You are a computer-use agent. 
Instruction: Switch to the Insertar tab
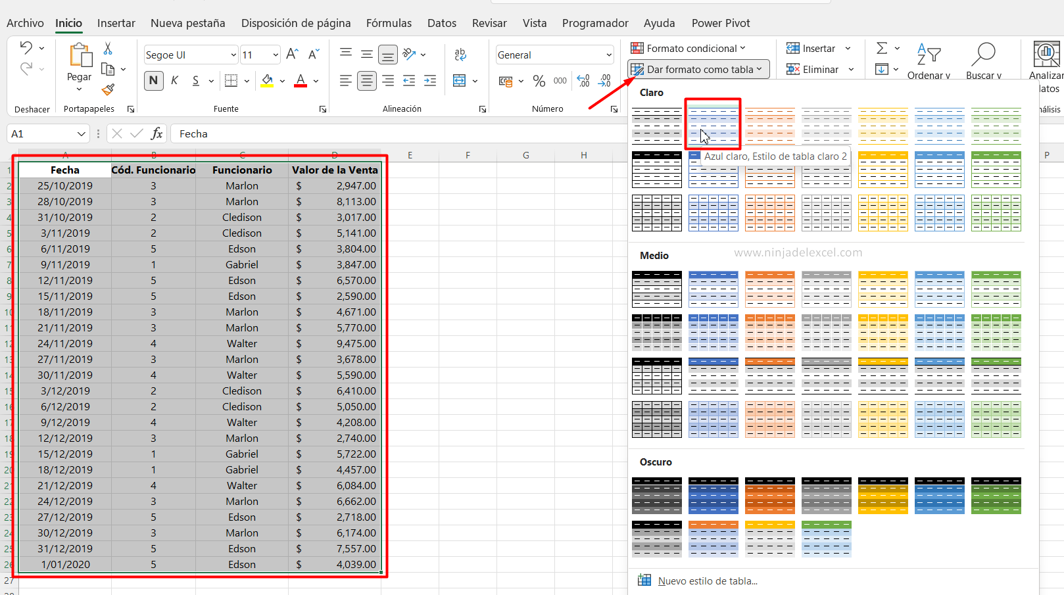(x=116, y=23)
